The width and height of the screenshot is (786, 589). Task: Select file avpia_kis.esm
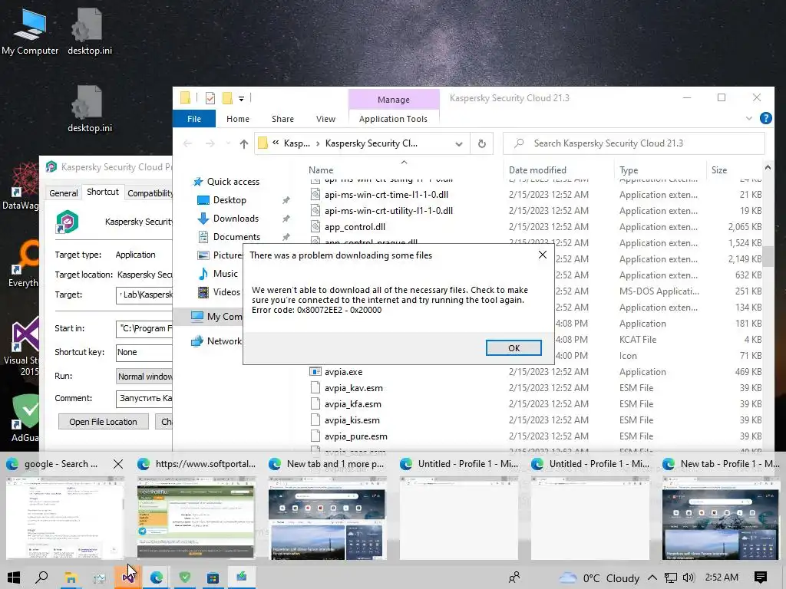pos(352,420)
